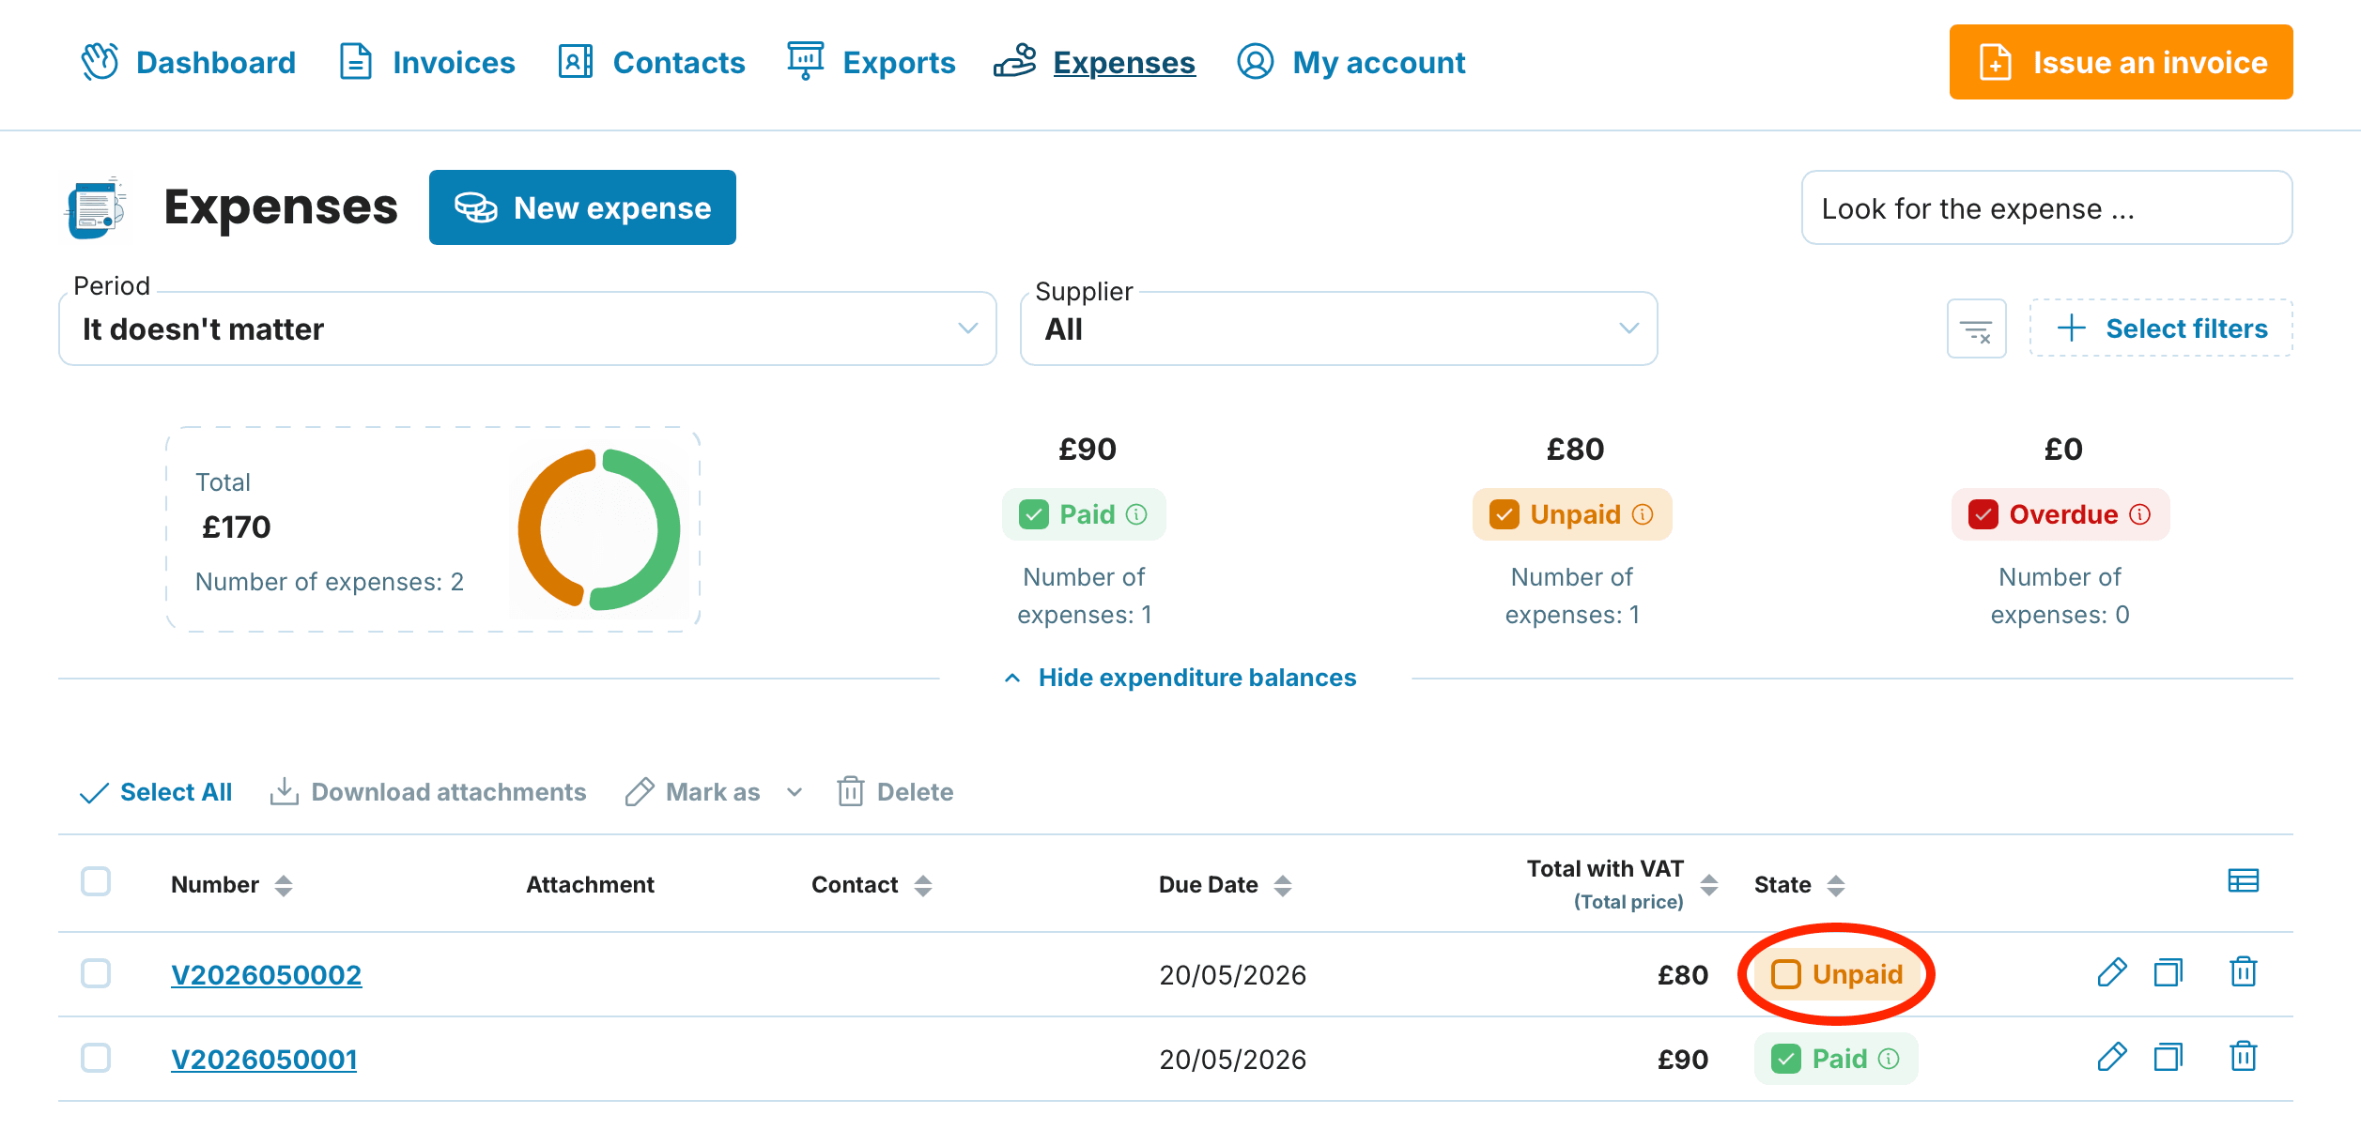Edit expense V2026050001 with pencil icon
Screen dimensions: 2361x1130
(2111, 1058)
